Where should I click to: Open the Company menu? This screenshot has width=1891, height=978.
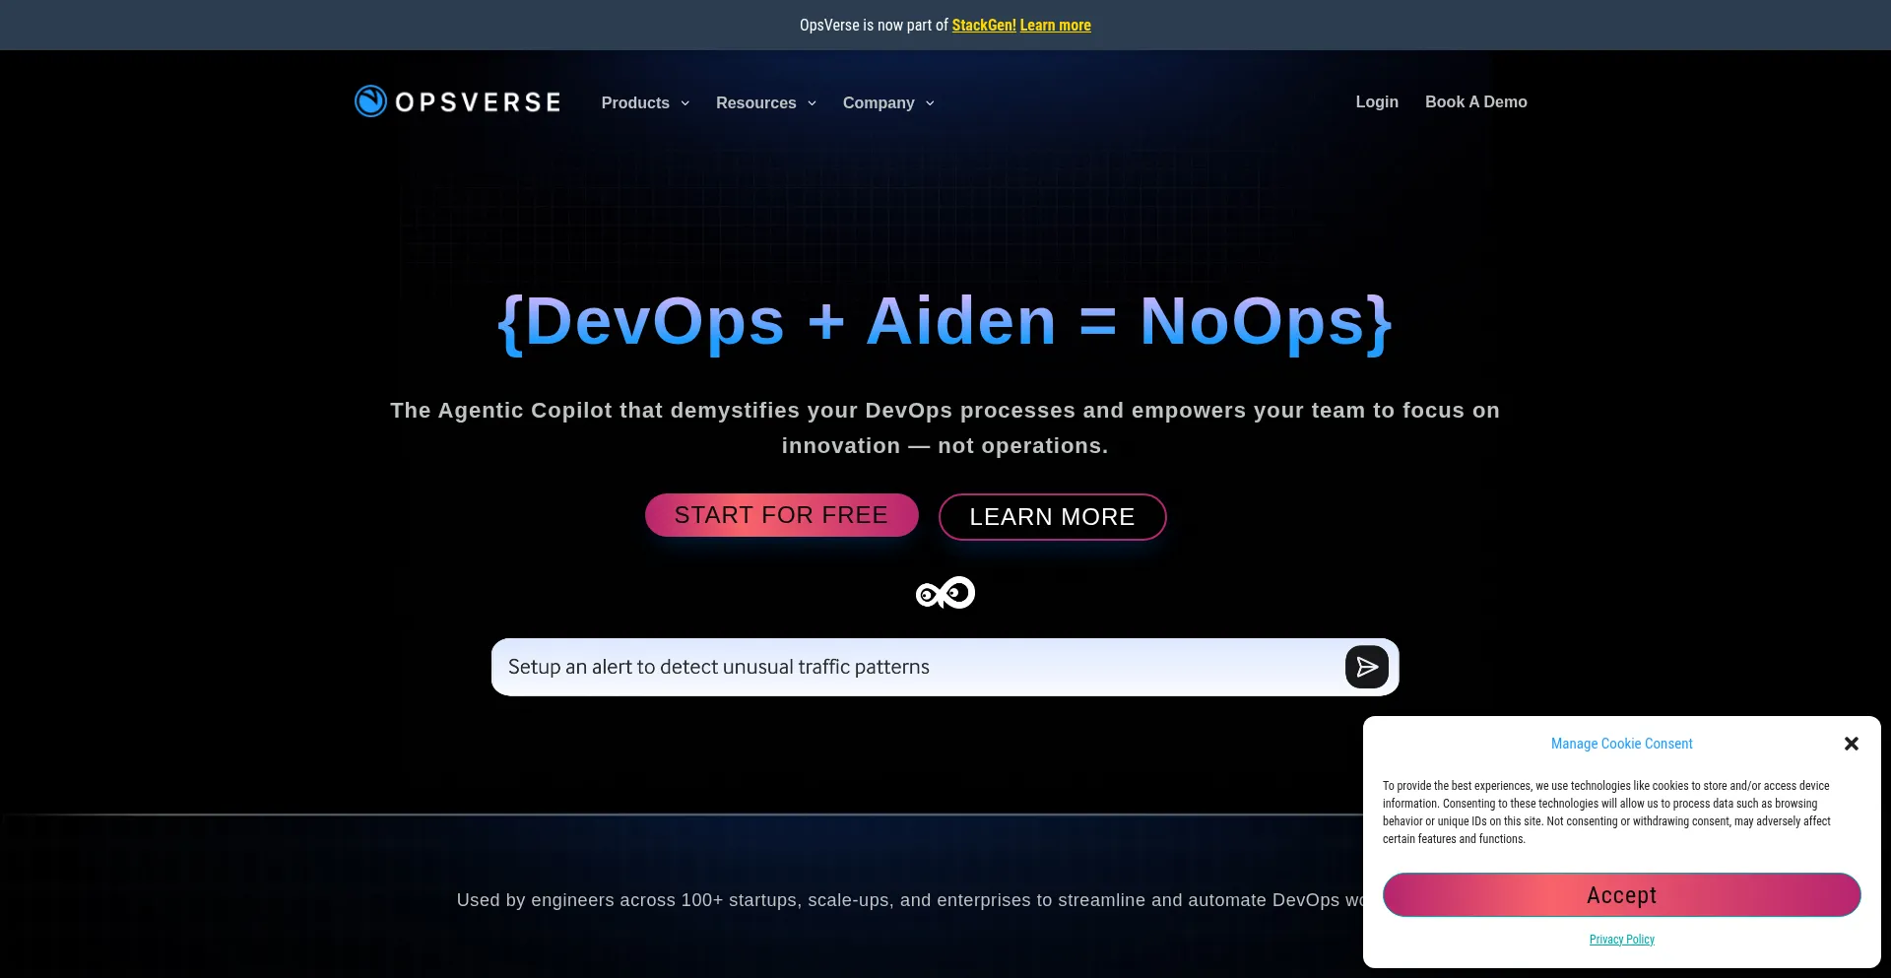[879, 102]
